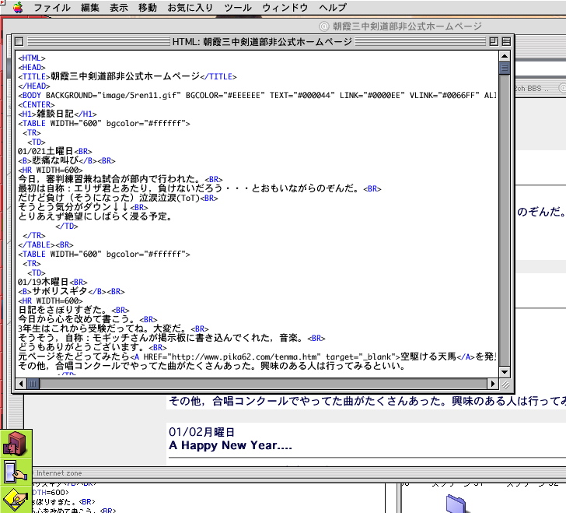
Task: Select the folder icon at bottom right
Action: click(459, 504)
